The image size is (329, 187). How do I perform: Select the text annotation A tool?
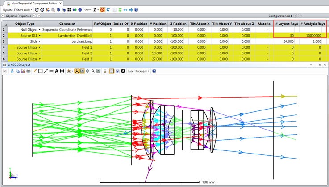[x=57, y=71]
